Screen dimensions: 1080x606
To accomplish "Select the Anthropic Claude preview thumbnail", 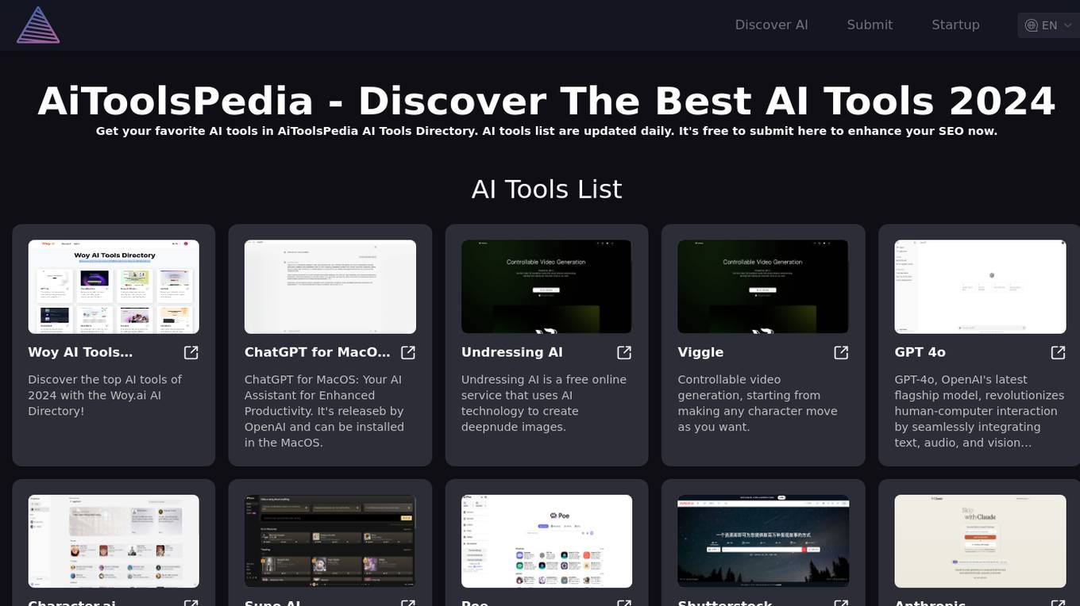I will pyautogui.click(x=980, y=541).
